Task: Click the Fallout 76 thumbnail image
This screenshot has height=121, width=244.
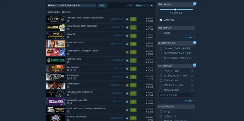Action: [56, 35]
